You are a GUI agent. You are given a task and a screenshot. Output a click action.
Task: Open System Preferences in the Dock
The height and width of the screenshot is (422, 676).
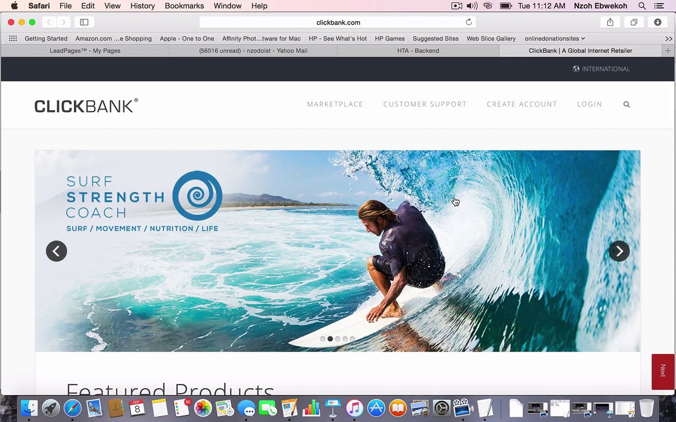pyautogui.click(x=441, y=408)
